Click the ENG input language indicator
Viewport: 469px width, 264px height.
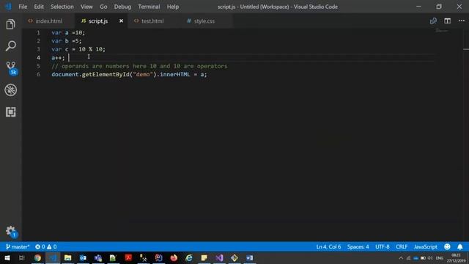click(x=440, y=258)
